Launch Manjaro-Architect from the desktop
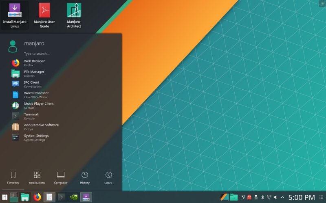Screen dimensions: 326x203 point(74,15)
